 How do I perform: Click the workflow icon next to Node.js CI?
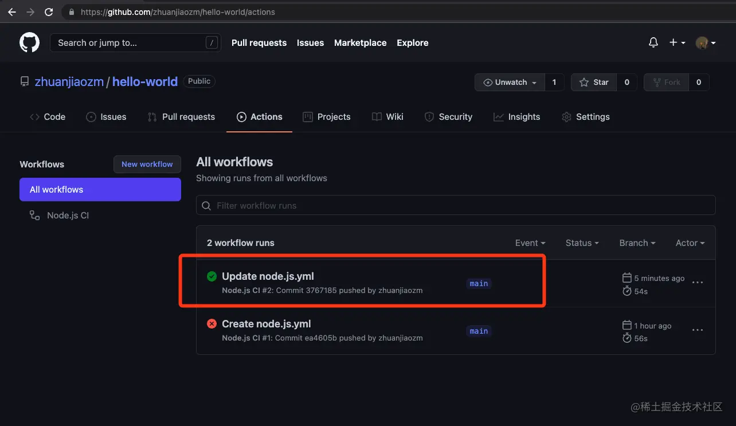pos(34,216)
